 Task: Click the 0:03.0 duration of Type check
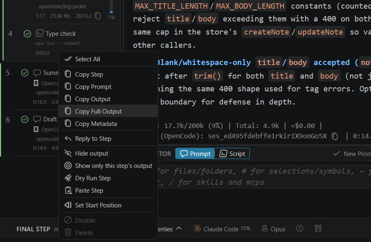(42, 53)
